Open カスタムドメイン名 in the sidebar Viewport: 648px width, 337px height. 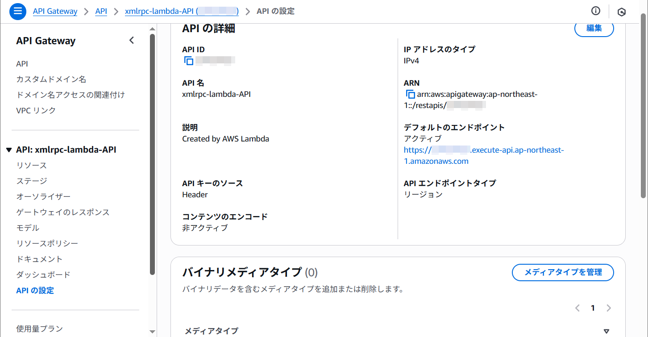click(x=51, y=79)
